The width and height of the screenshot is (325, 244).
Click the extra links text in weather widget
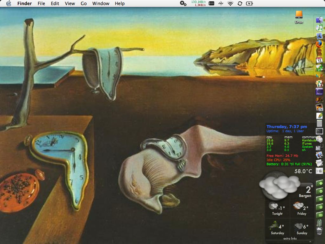coord(290,238)
